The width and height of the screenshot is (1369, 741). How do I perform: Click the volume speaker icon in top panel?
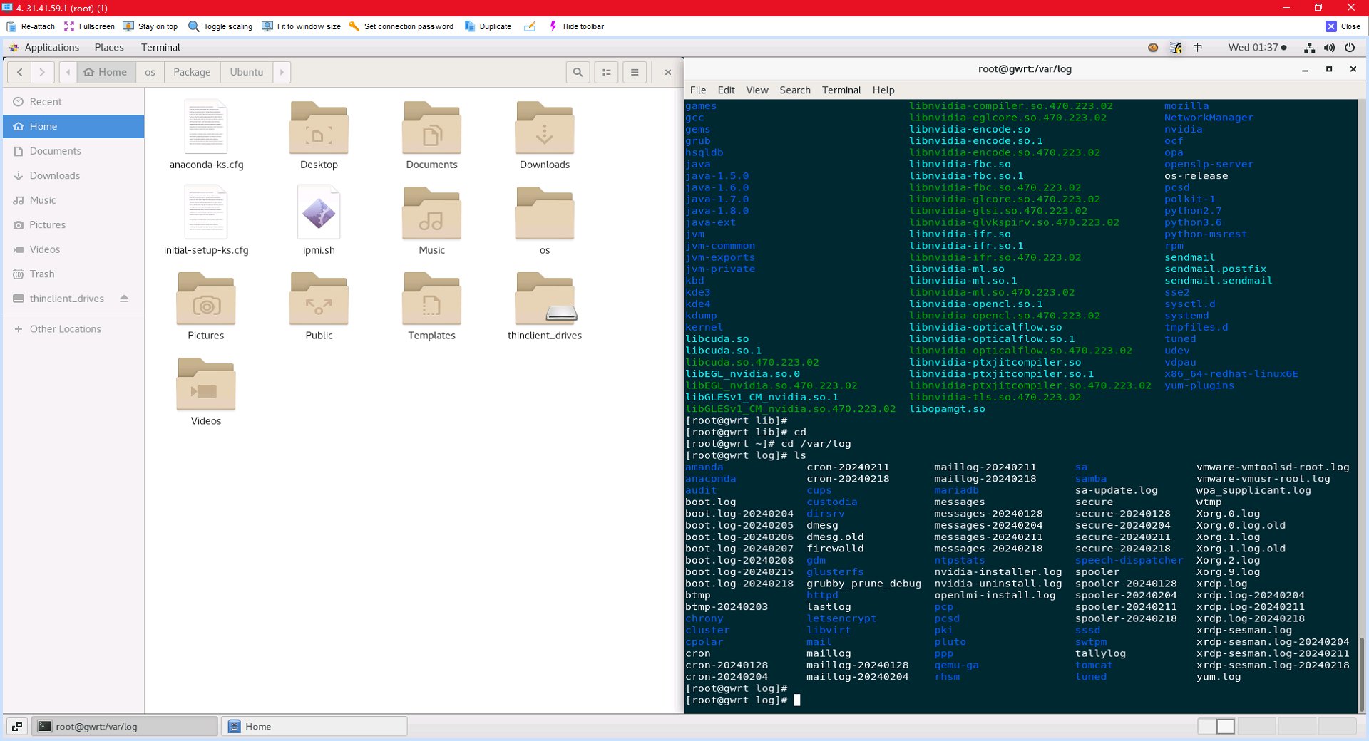point(1329,48)
